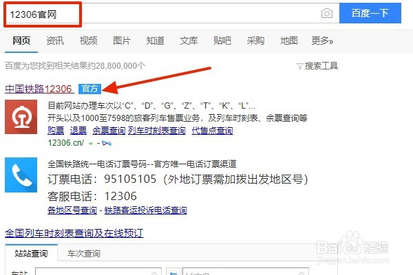This screenshot has width=413, height=275.
Task: Click the search box containing 12306官网
Action: pos(171,14)
